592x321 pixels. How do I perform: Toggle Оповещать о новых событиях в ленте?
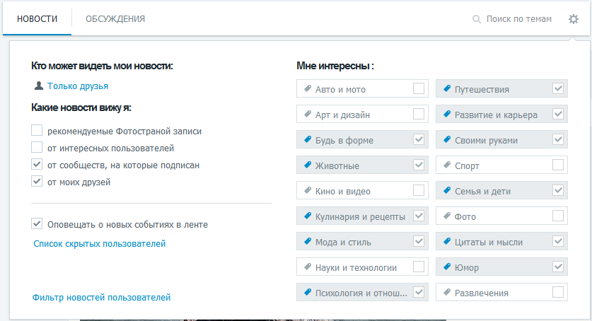click(37, 223)
